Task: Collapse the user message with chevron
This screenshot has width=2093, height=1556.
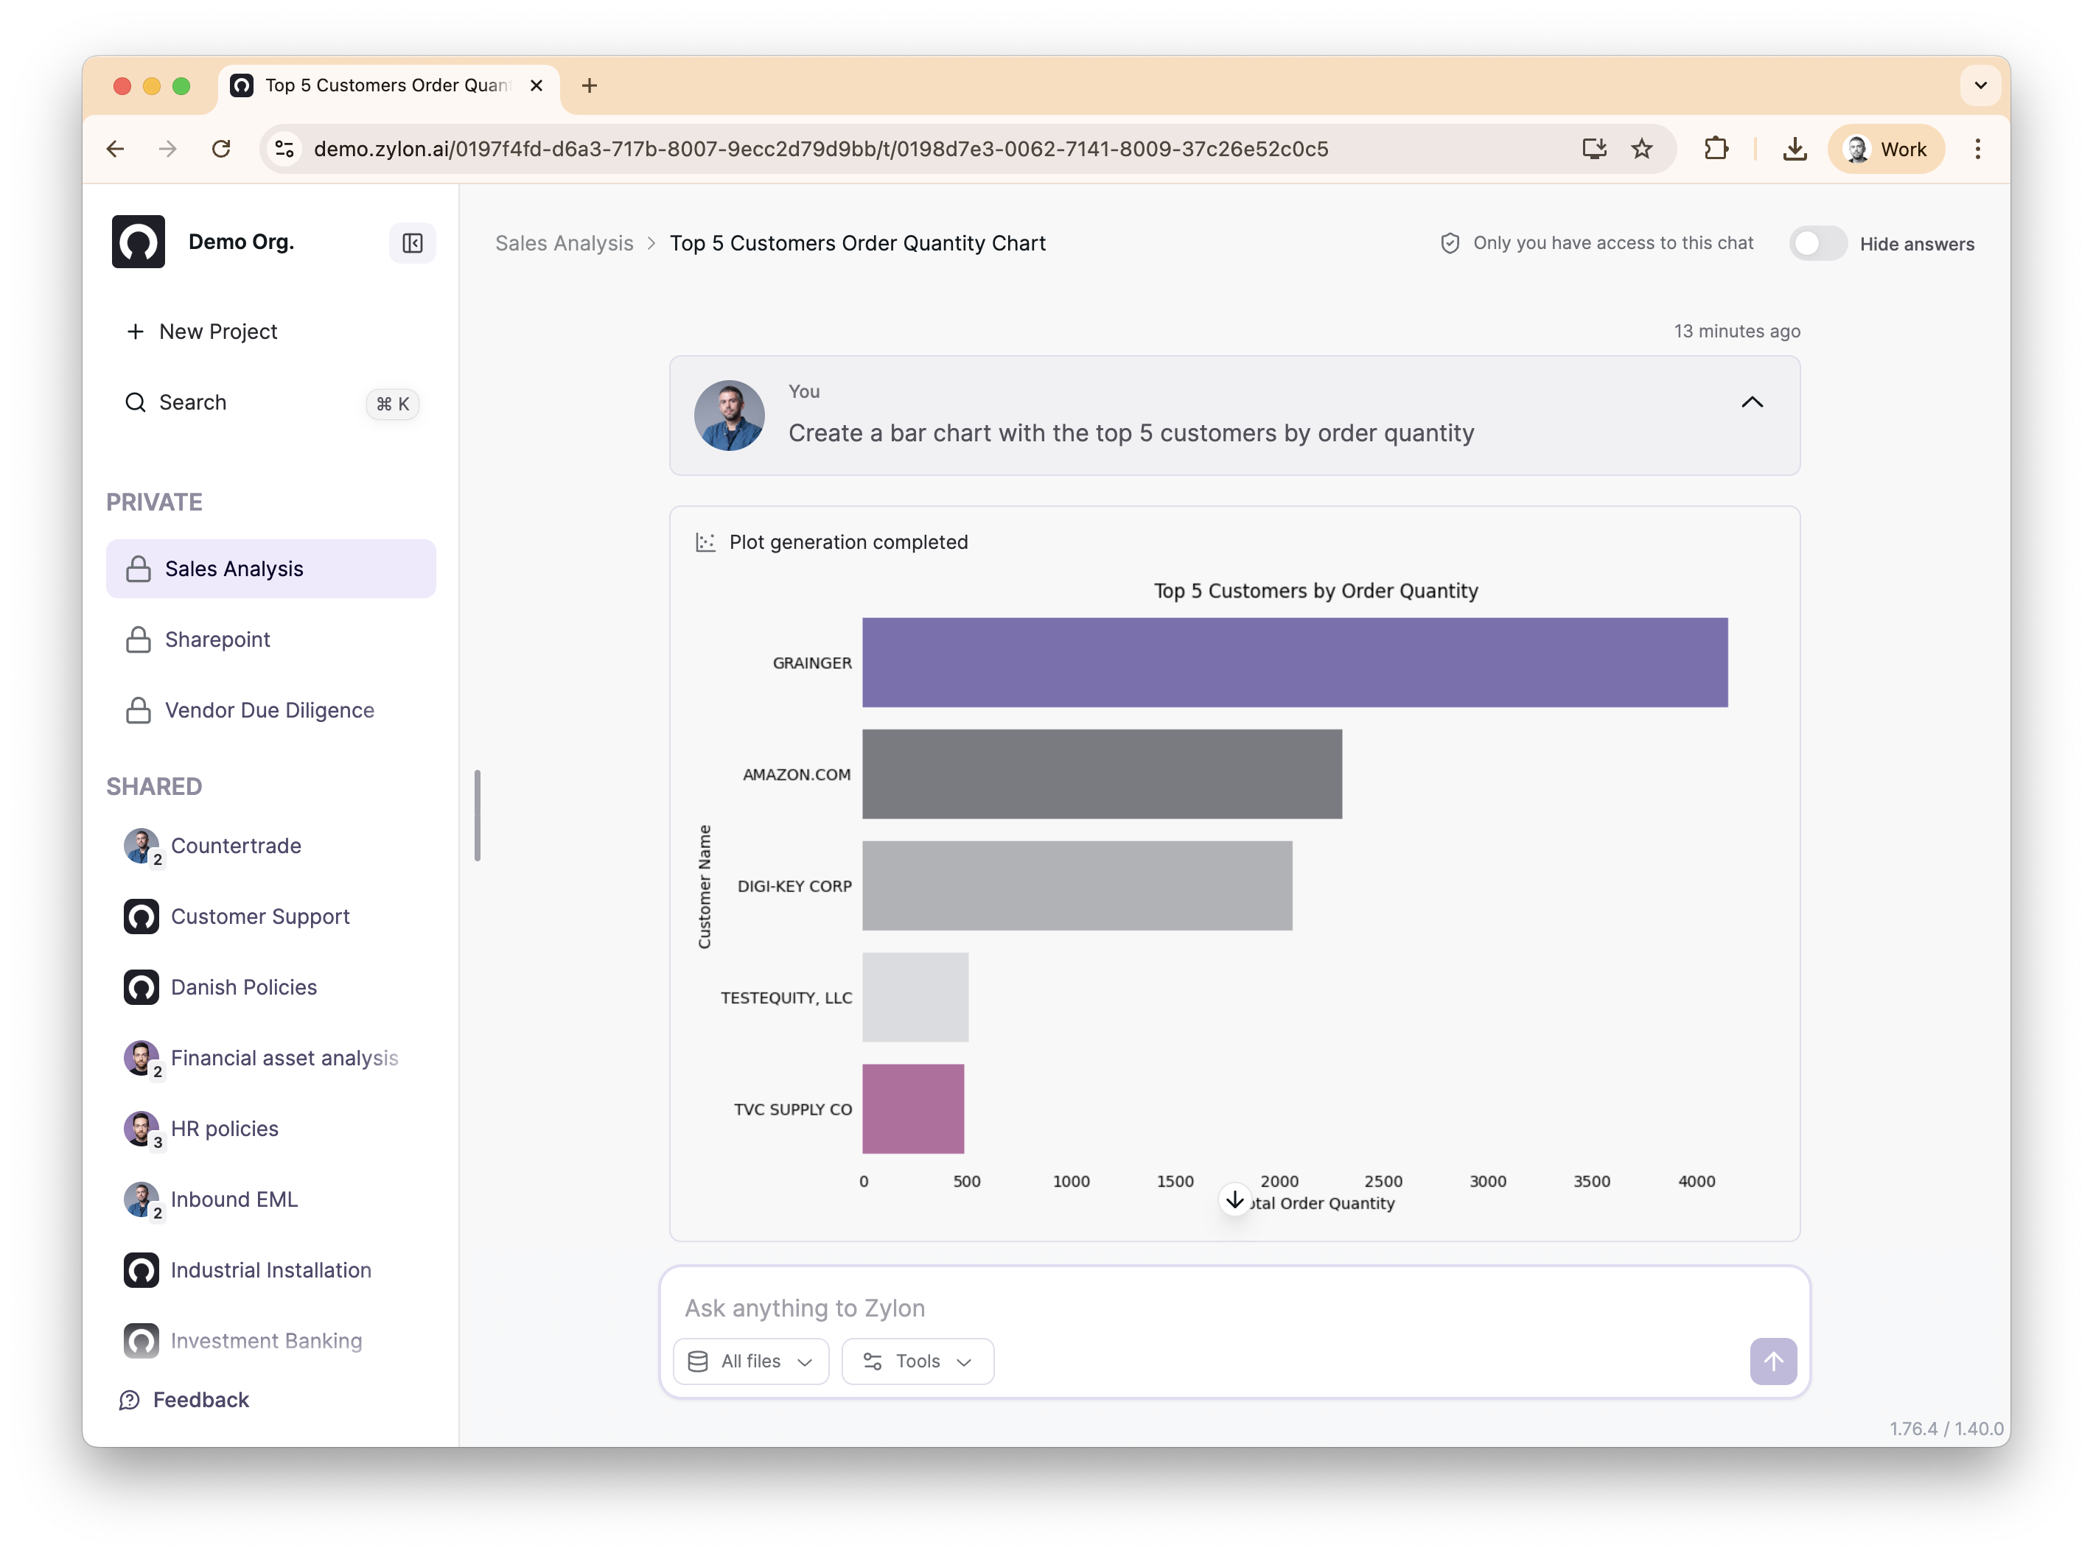Action: point(1751,402)
